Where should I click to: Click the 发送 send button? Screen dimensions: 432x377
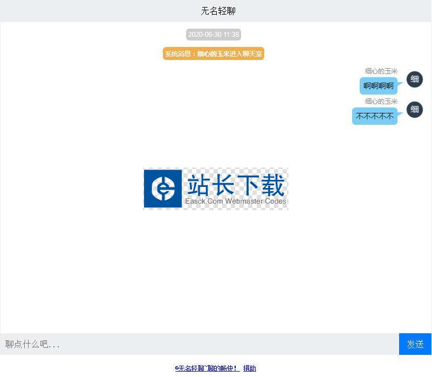[415, 344]
